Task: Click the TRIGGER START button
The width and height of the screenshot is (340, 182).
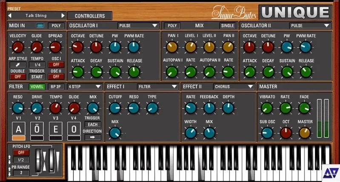Action: pyautogui.click(x=37, y=77)
